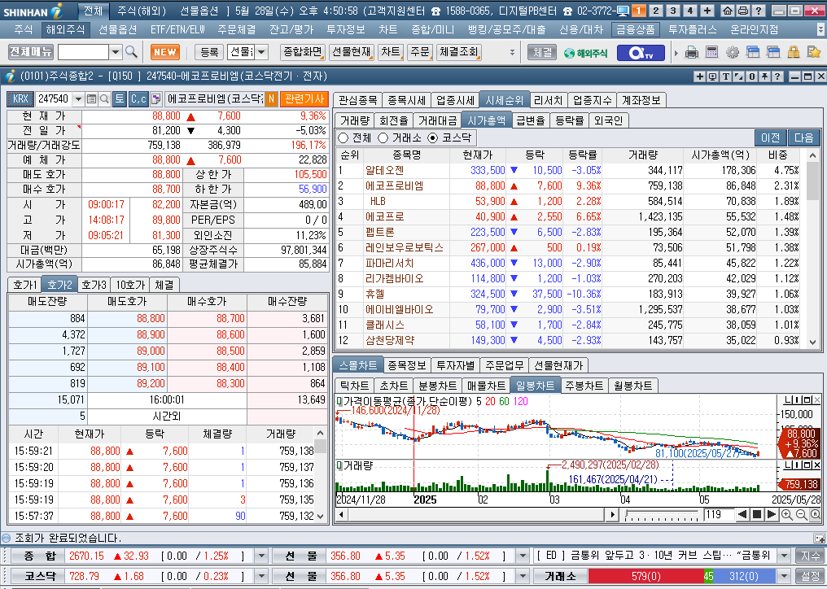This screenshot has height=589, width=827.
Task: Open the 종목정보 tab
Action: pos(407,365)
